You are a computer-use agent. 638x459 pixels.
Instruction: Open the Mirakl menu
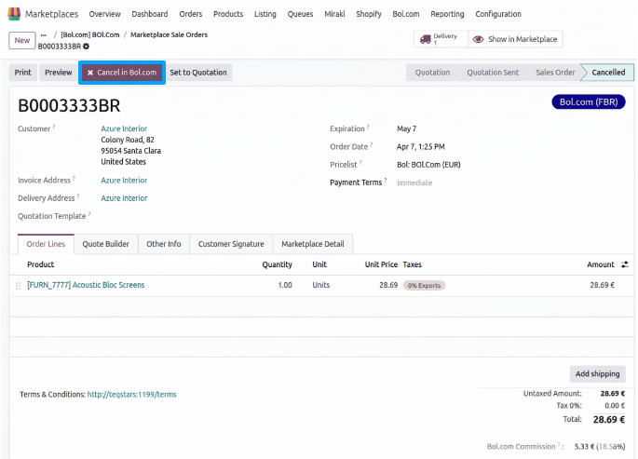[334, 14]
